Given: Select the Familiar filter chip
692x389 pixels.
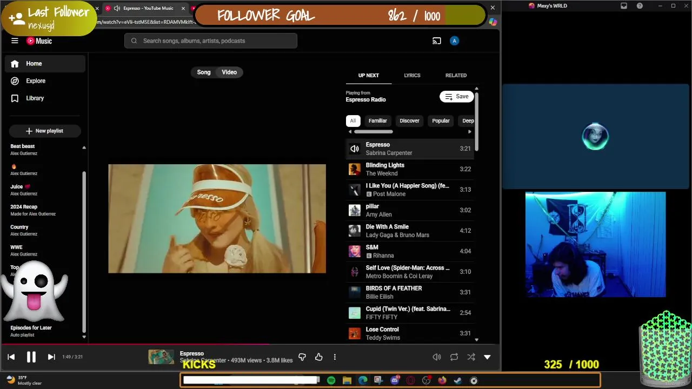Looking at the screenshot, I should click(378, 120).
